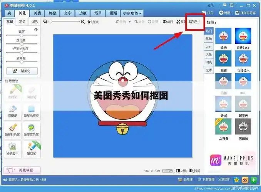Click the 1:1 原大 button
This screenshot has width=261, height=192.
click(x=93, y=22)
